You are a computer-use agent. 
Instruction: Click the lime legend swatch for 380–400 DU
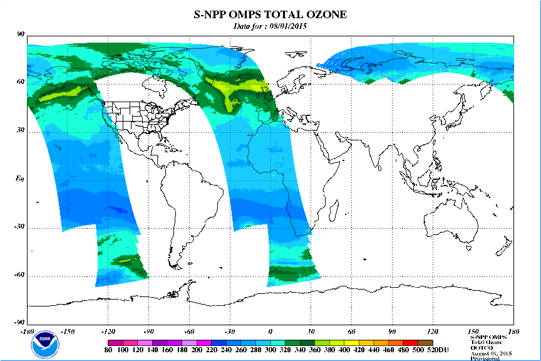(x=337, y=343)
